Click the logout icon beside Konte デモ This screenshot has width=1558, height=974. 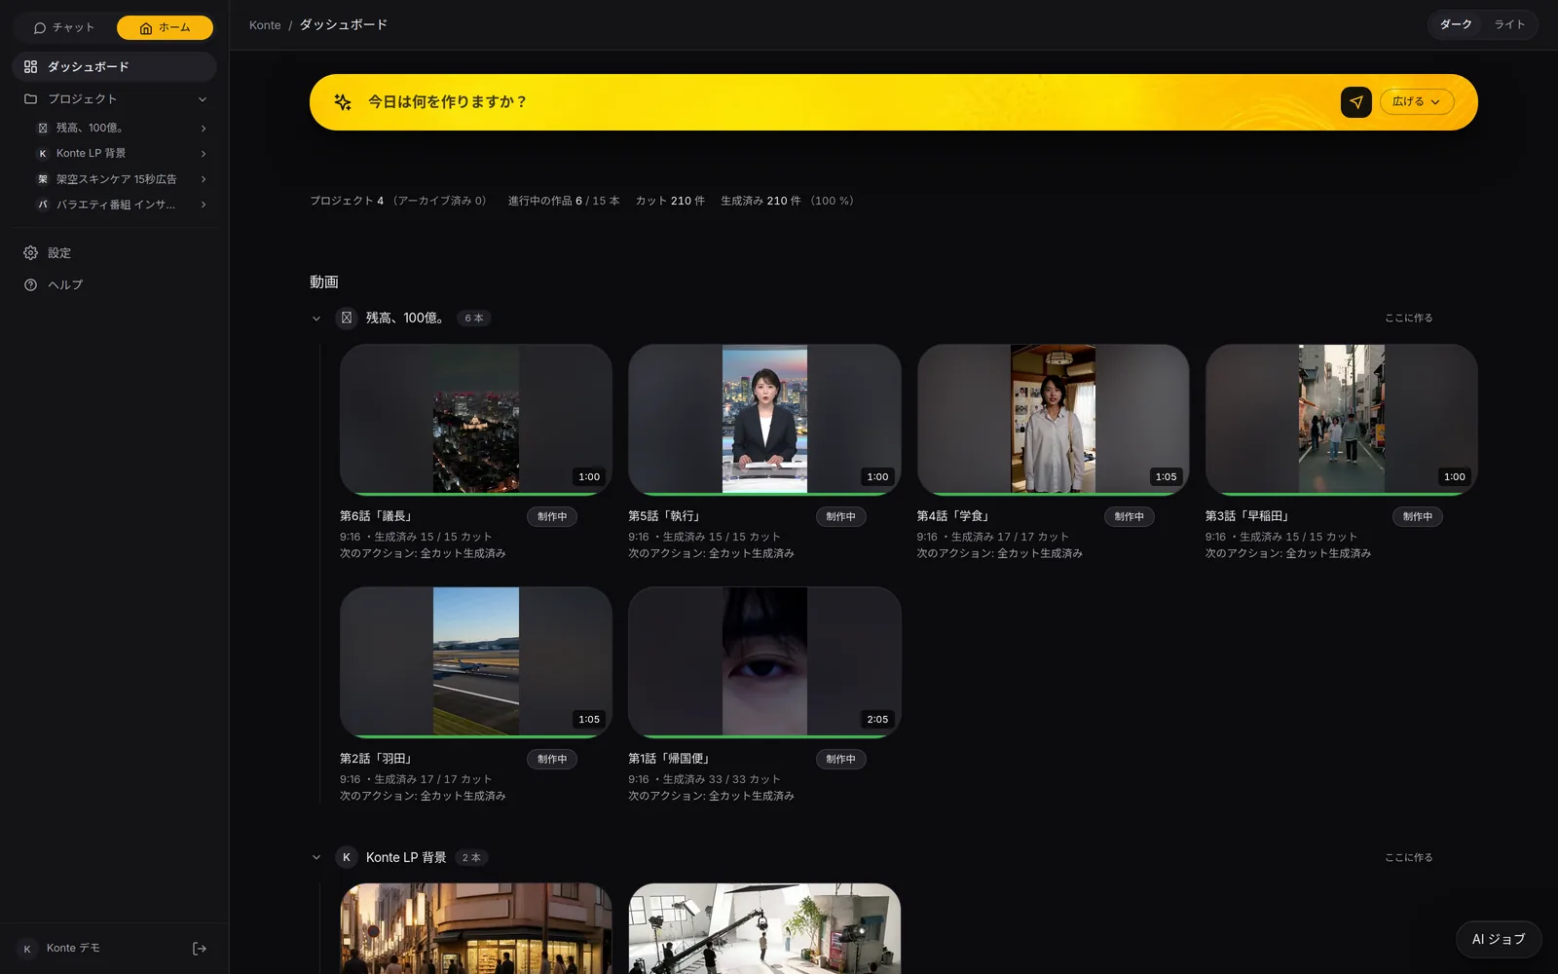coord(200,949)
